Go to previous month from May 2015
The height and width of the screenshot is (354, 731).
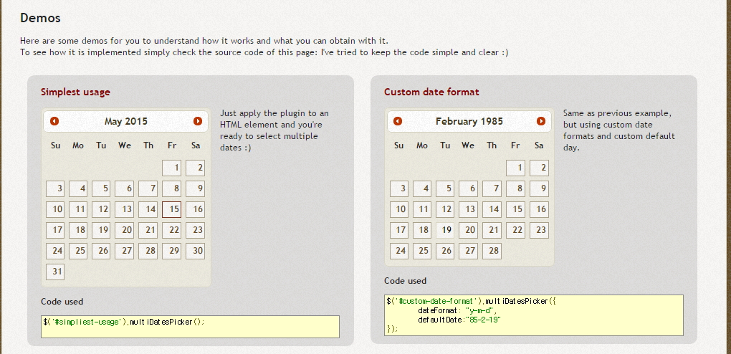(54, 121)
